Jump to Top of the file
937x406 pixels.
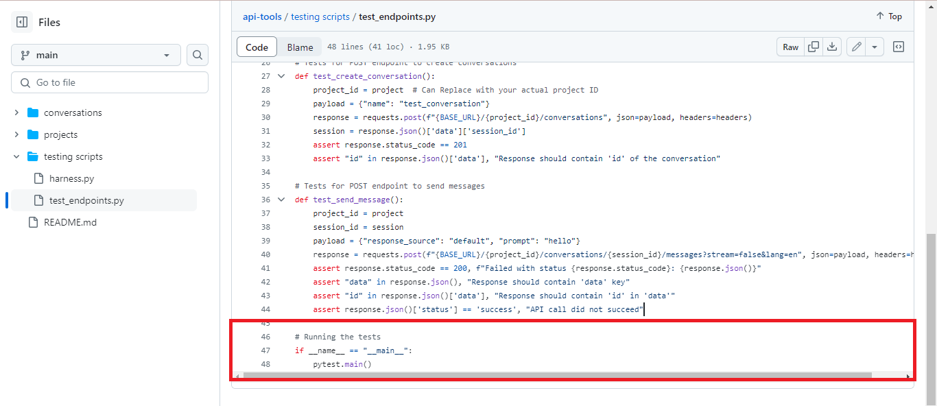pos(889,16)
